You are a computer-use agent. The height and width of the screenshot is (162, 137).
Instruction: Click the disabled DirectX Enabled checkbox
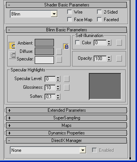94,150
